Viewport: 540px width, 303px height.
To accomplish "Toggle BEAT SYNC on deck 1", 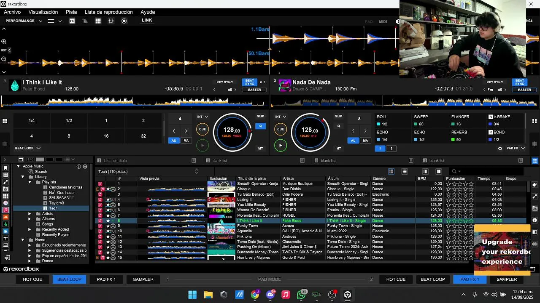I will pyautogui.click(x=250, y=82).
